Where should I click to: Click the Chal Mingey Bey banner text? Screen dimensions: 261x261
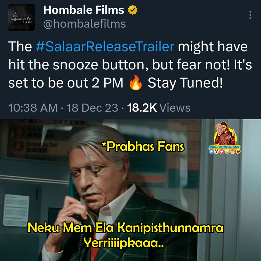coord(225,147)
